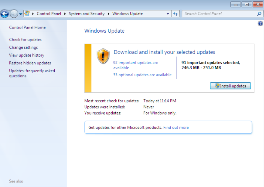Open View update history
This screenshot has height=187, width=264.
pyautogui.click(x=27, y=55)
